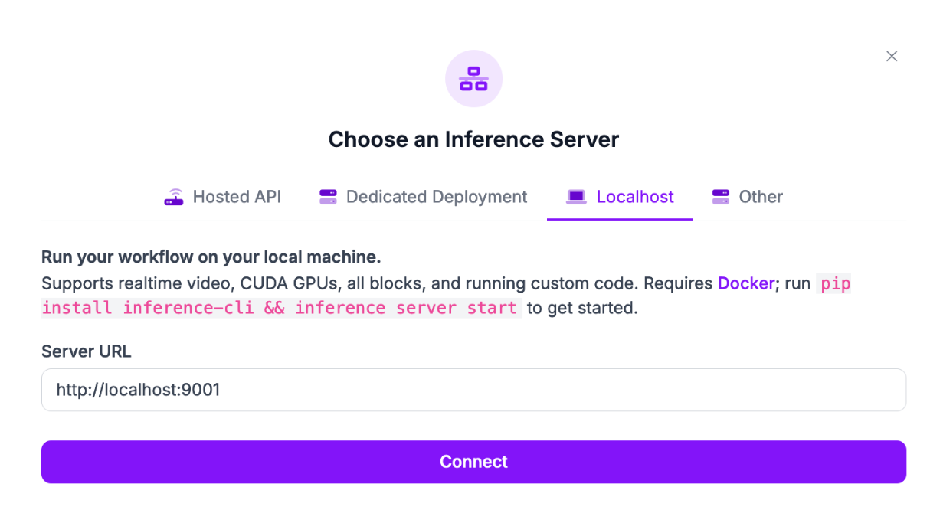Click 'Run your workflow on your local machine' text
930x510 pixels.
coord(211,257)
